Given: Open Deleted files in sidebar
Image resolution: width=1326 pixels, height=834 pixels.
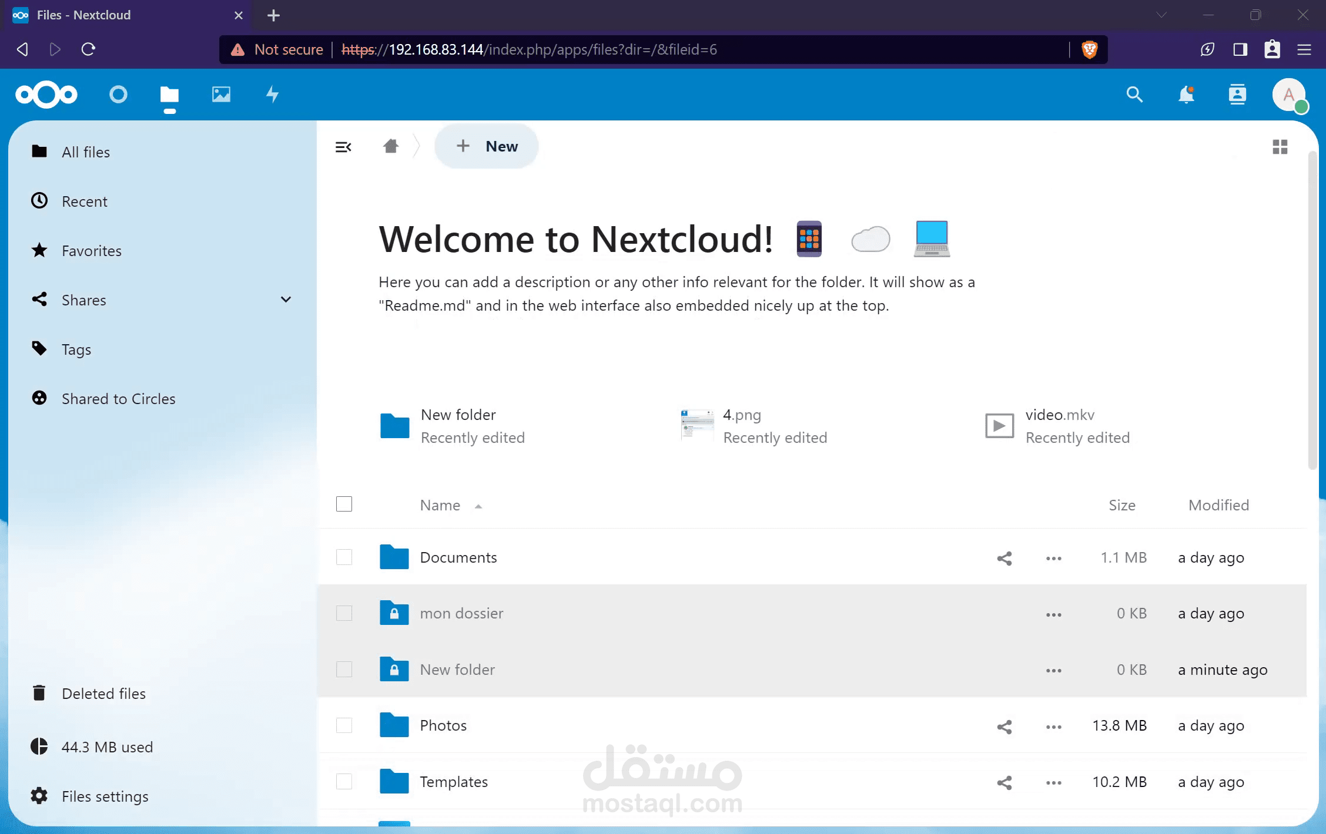Looking at the screenshot, I should click(103, 693).
